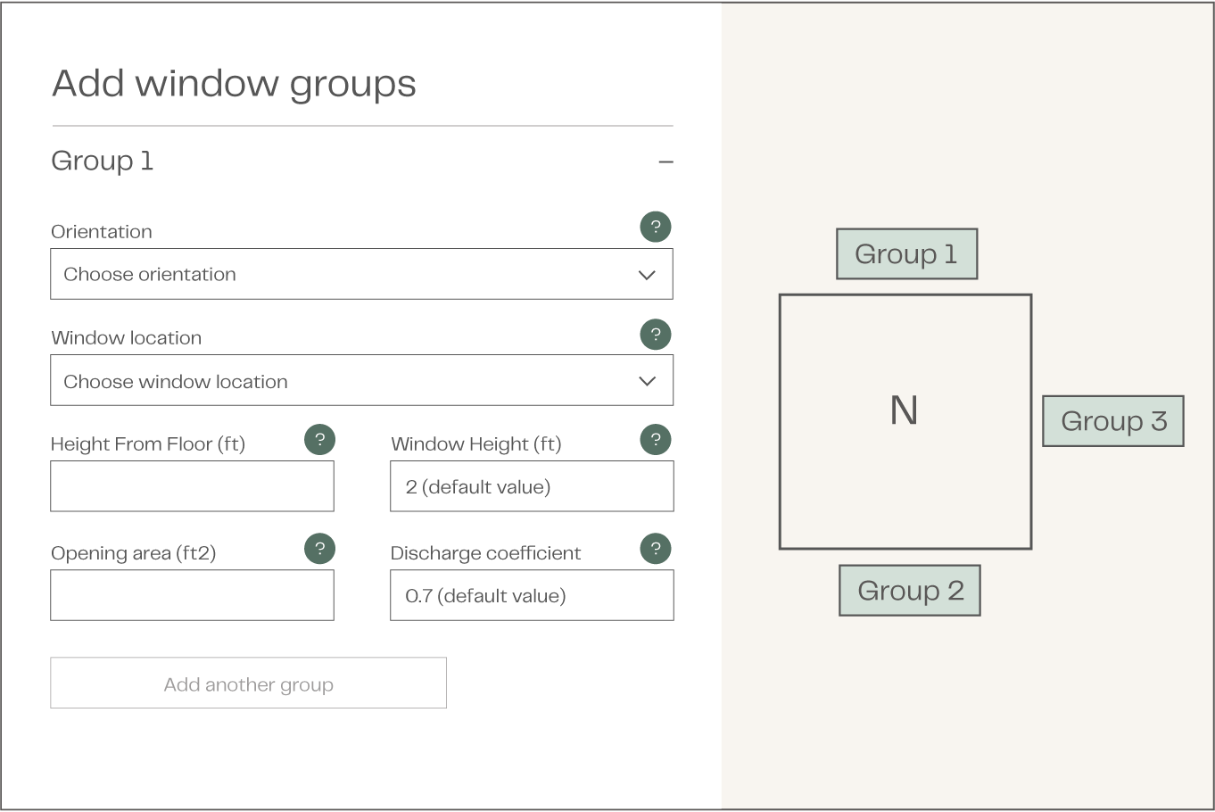Select the Discharge coefficient input field
The image size is (1215, 812).
[532, 595]
